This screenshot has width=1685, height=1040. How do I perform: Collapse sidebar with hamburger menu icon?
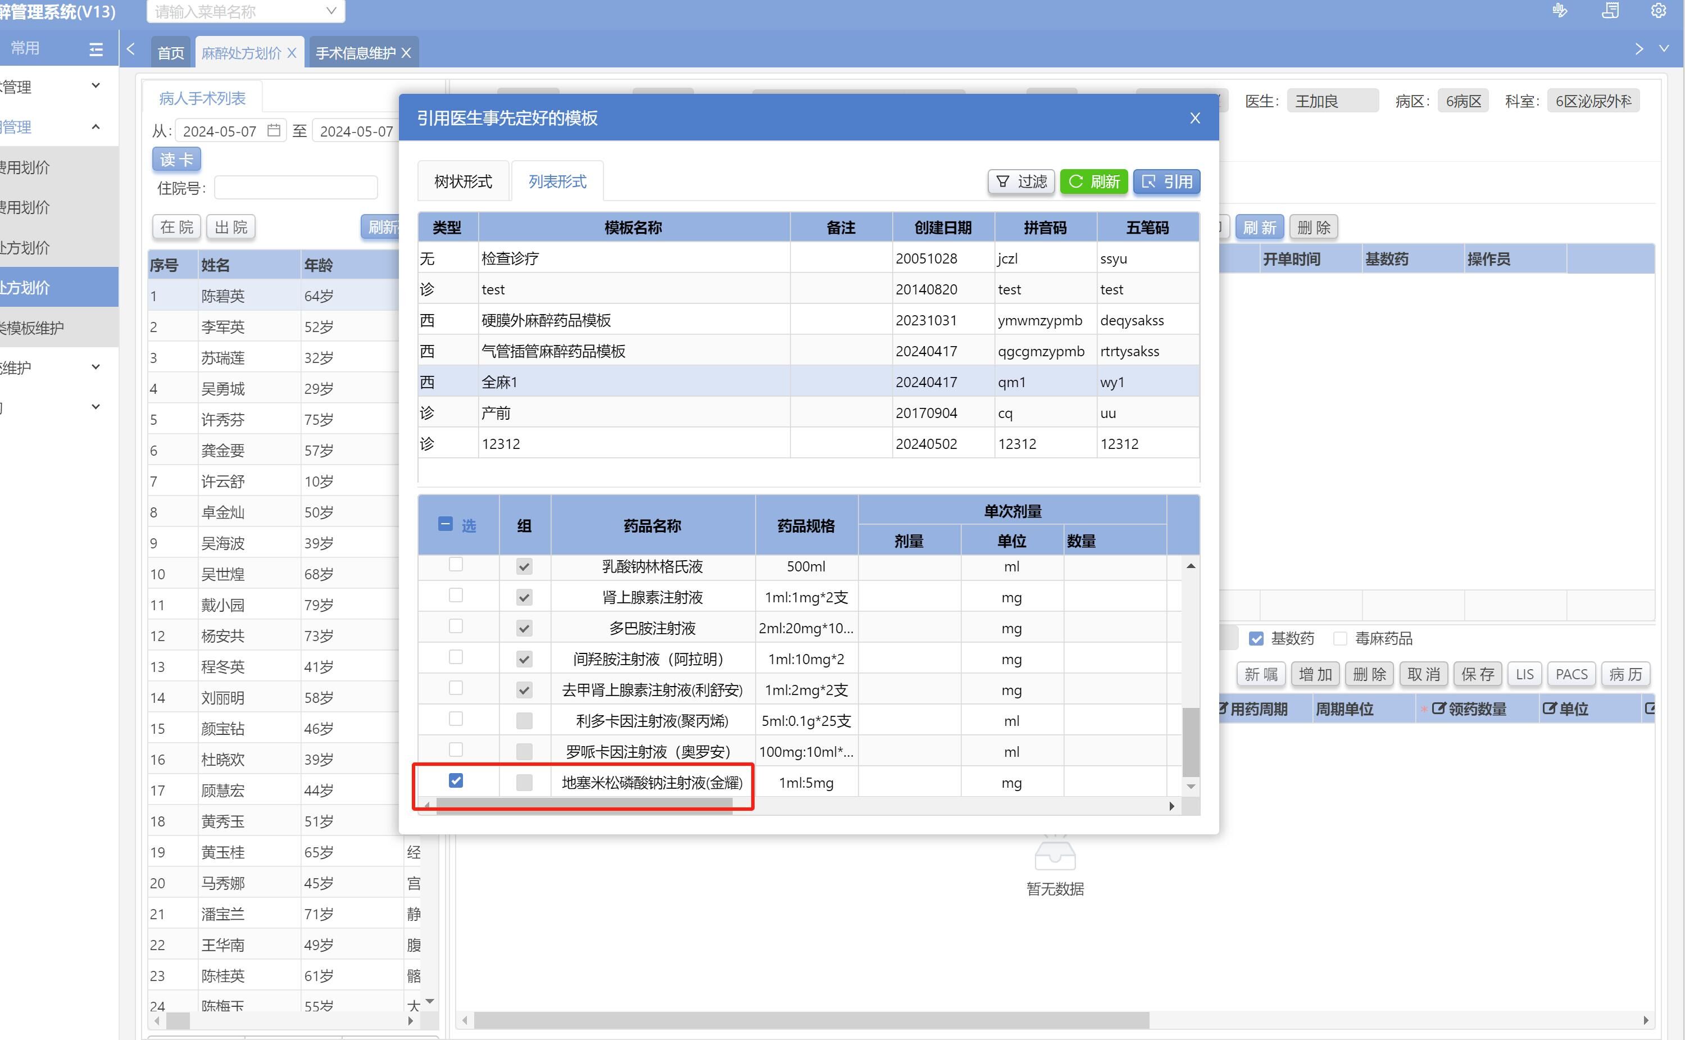click(96, 49)
